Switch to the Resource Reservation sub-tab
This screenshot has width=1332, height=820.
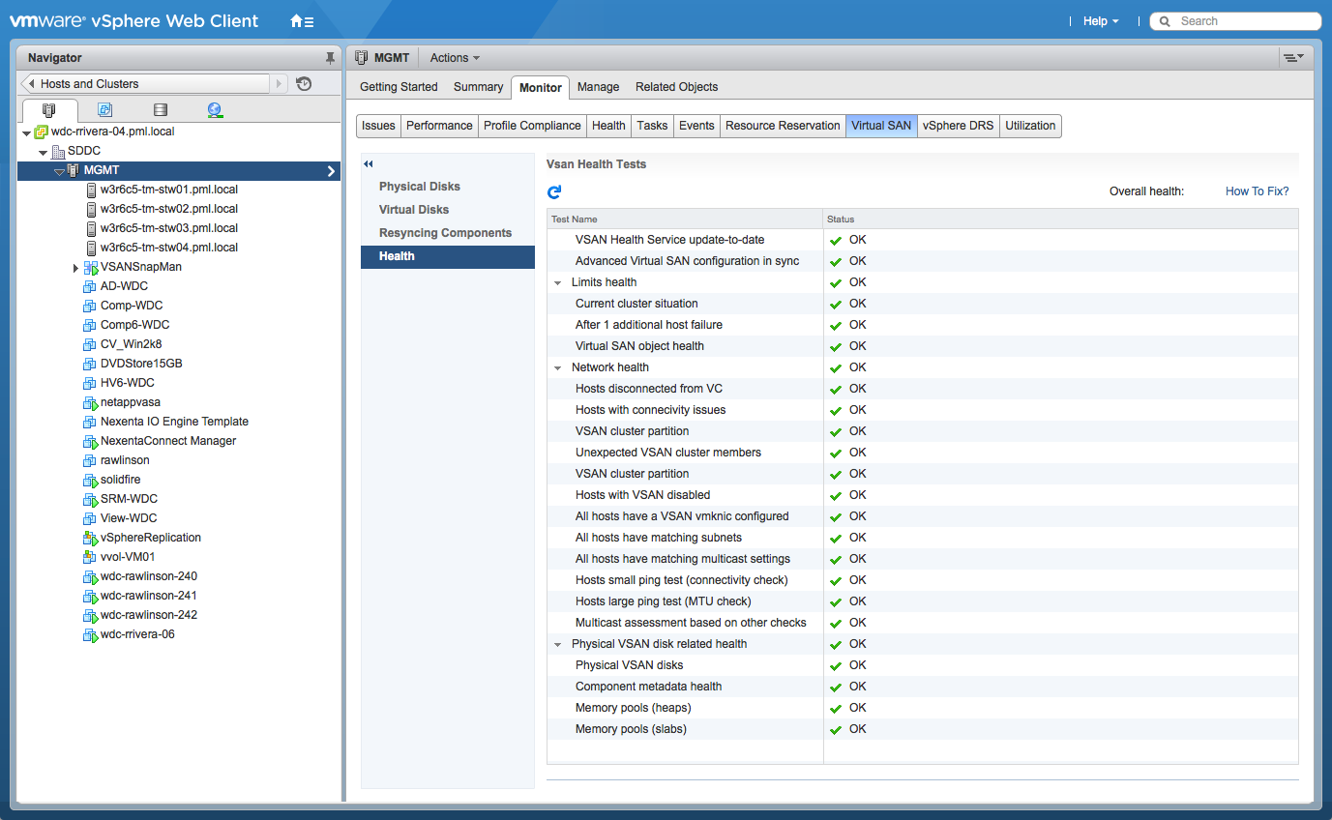(783, 126)
